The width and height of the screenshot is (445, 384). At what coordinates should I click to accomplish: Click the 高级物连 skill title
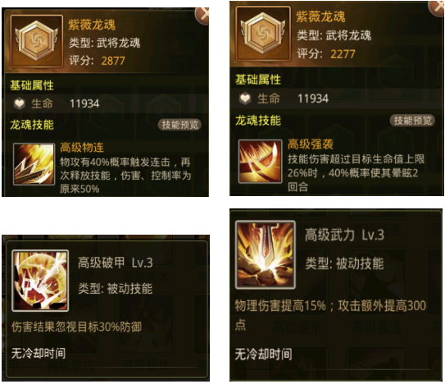pos(82,148)
